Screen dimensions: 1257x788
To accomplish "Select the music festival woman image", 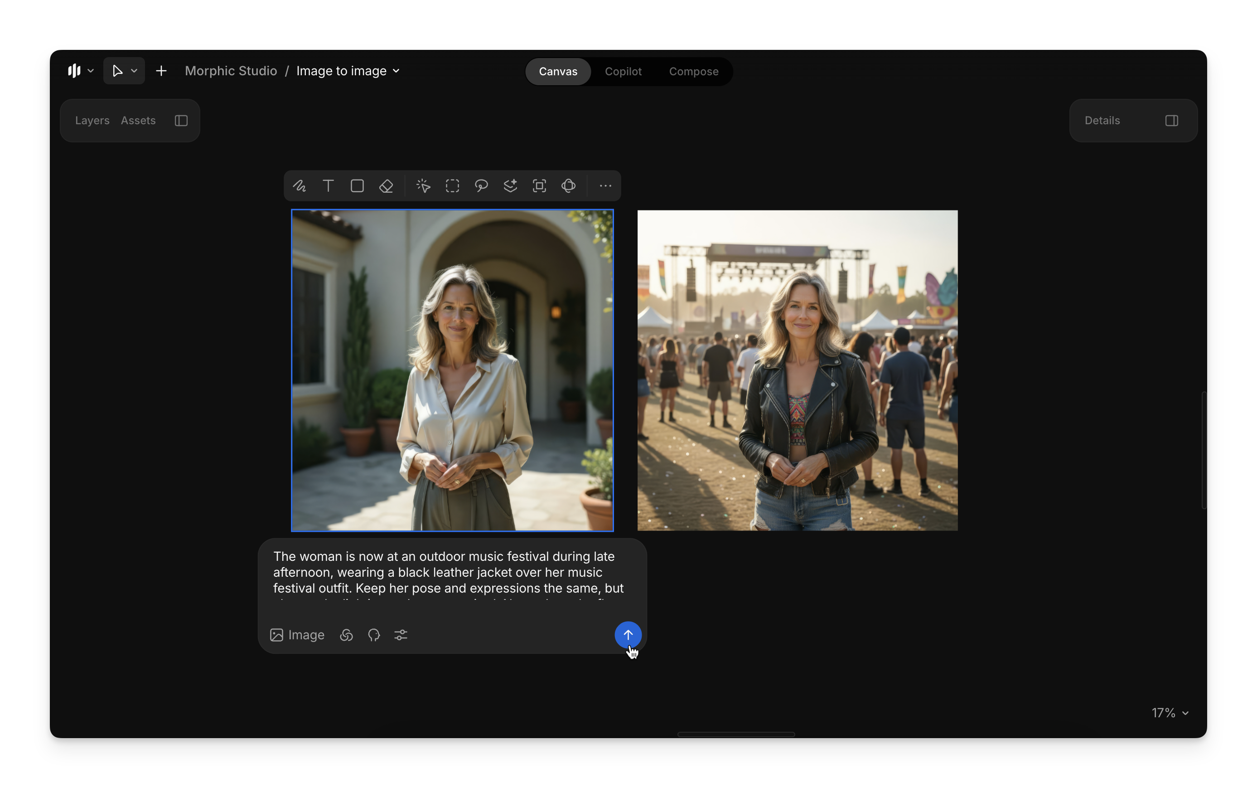I will [797, 370].
